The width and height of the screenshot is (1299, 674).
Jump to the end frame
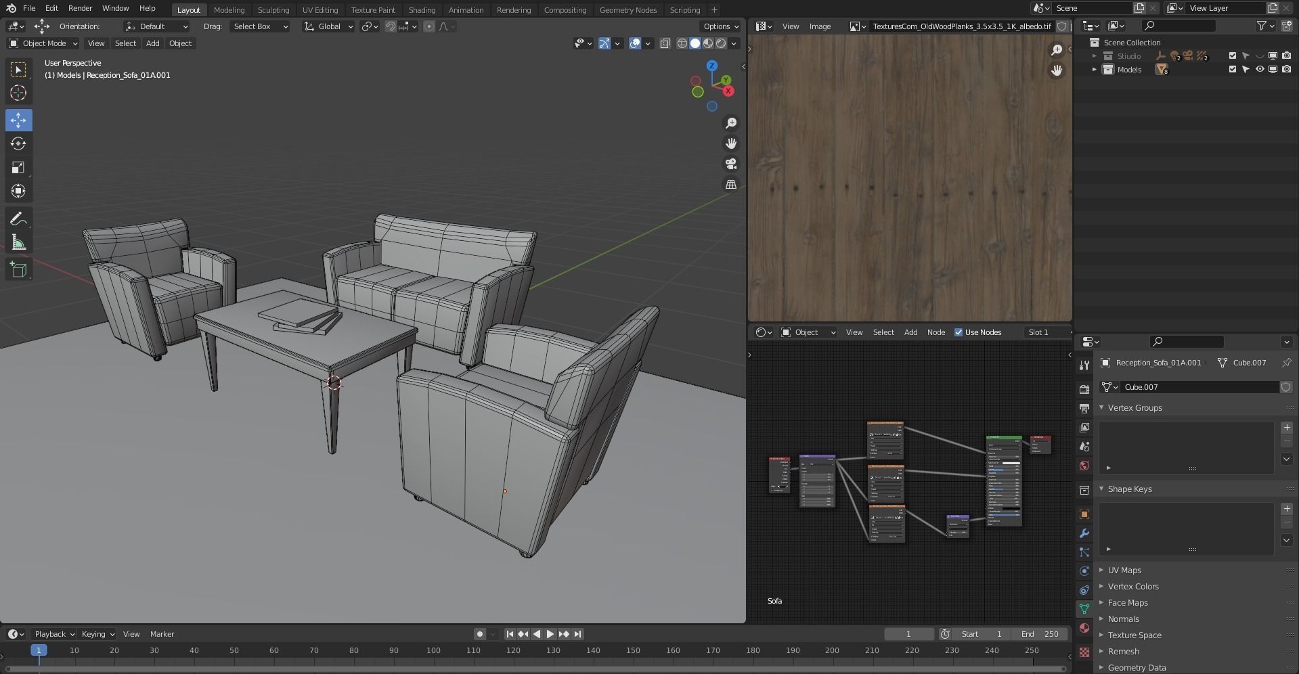577,634
